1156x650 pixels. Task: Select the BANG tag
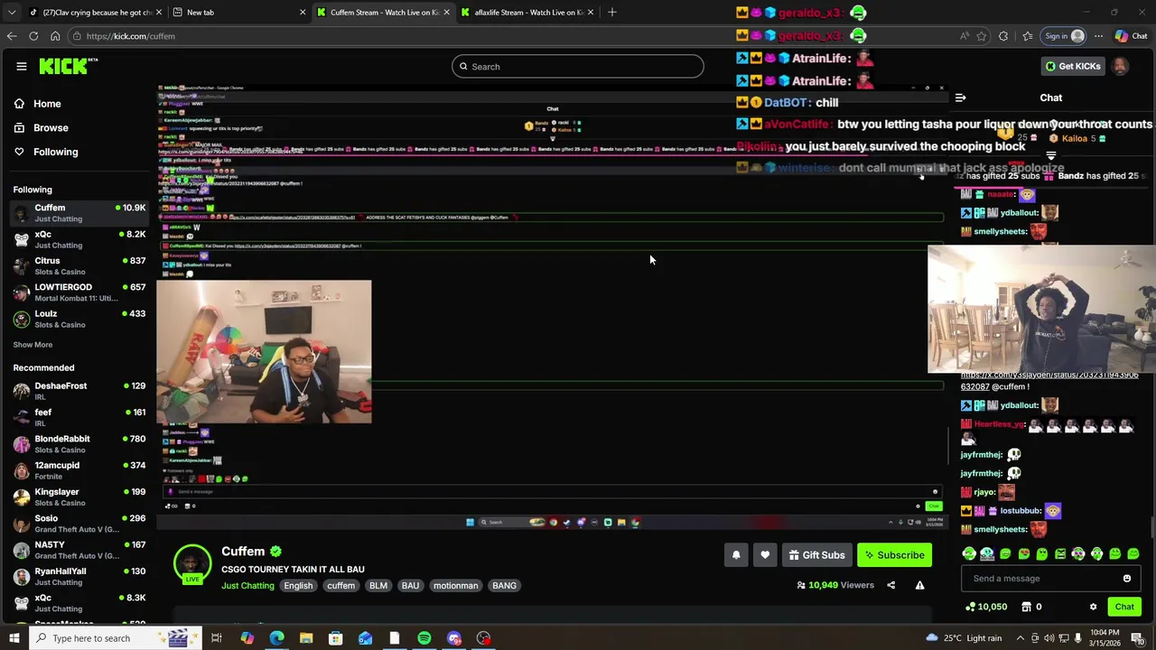pyautogui.click(x=504, y=586)
